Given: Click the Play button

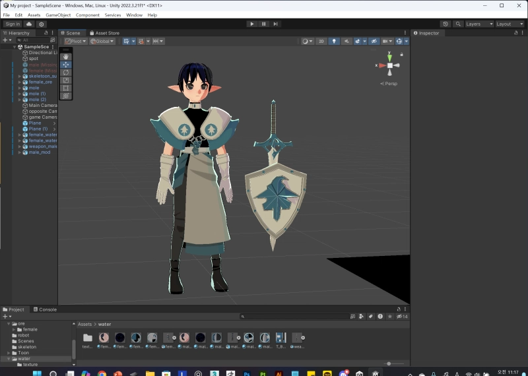Looking at the screenshot, I should tap(251, 24).
